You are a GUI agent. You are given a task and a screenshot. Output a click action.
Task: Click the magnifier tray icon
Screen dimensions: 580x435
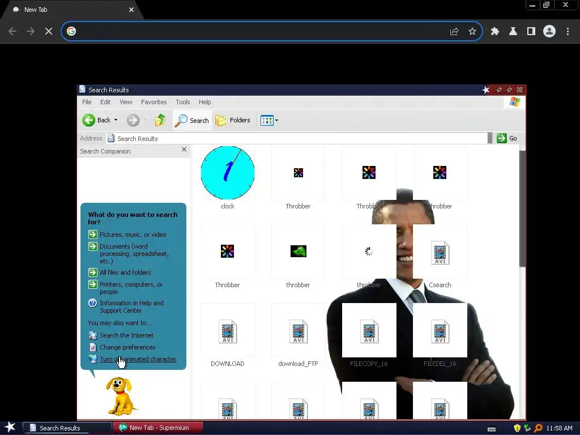pyautogui.click(x=538, y=428)
